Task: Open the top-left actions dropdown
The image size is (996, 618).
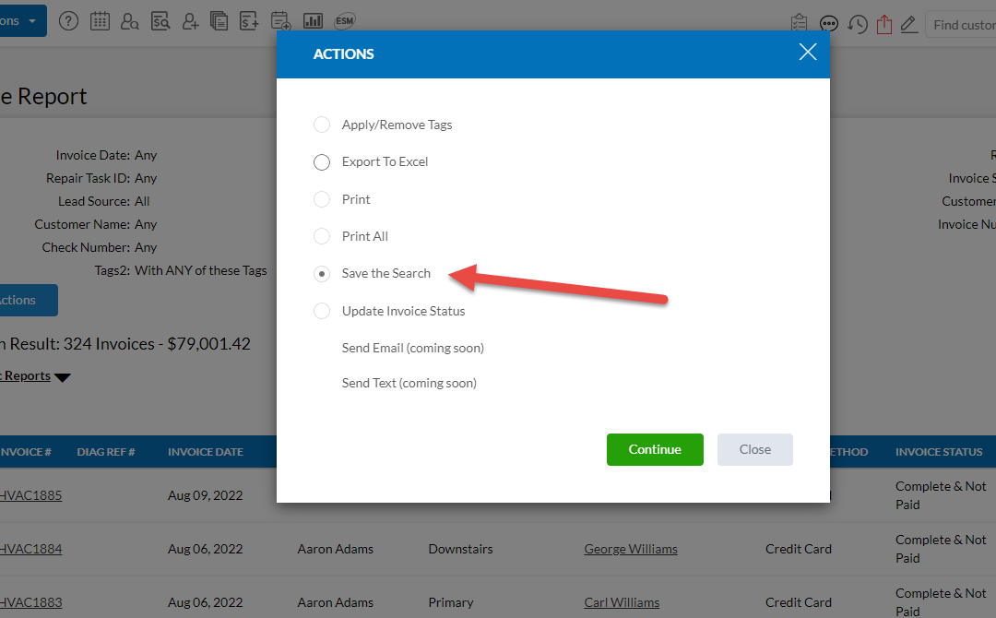Action: (x=18, y=19)
